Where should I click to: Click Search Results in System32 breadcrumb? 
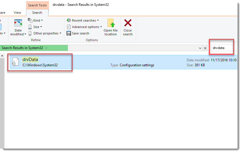click(23, 48)
